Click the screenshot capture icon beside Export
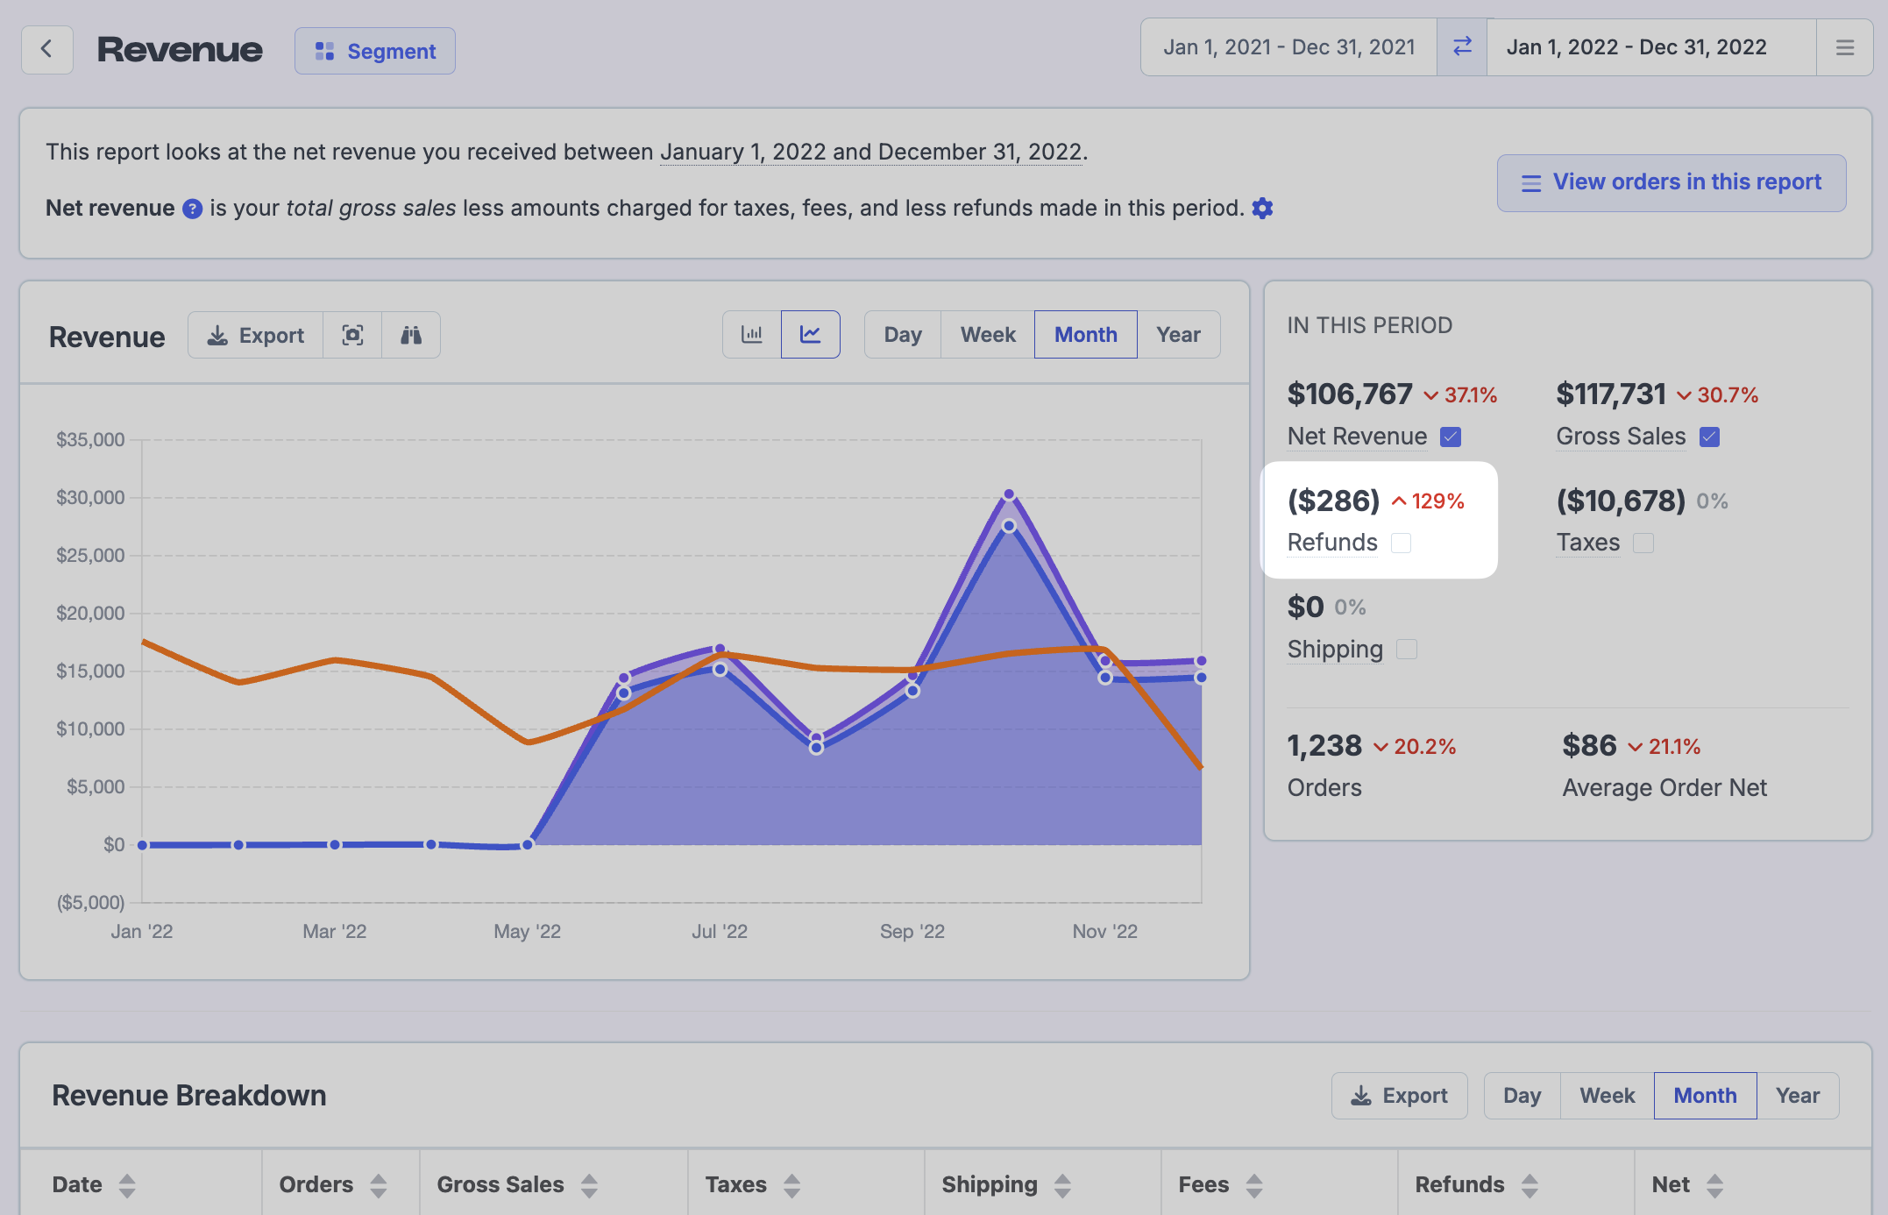The height and width of the screenshot is (1215, 1888). (352, 335)
